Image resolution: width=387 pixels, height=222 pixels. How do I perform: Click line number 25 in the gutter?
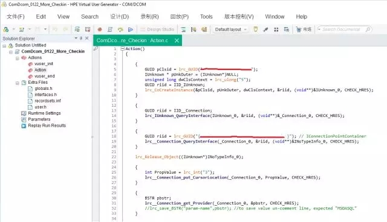tap(114, 173)
